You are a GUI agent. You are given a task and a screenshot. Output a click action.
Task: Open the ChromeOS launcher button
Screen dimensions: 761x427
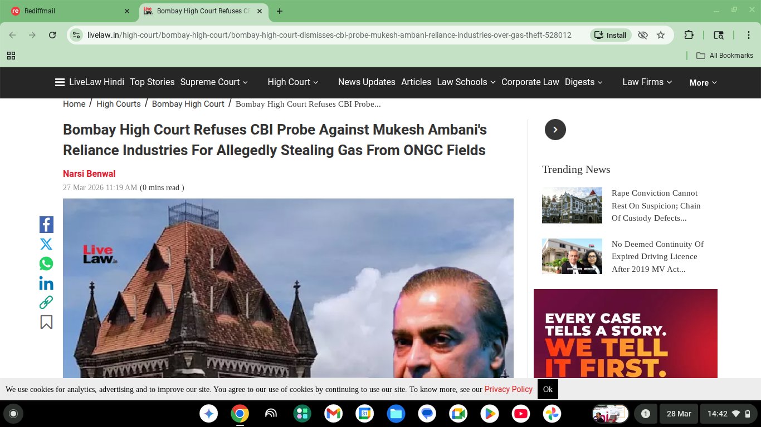tap(13, 414)
